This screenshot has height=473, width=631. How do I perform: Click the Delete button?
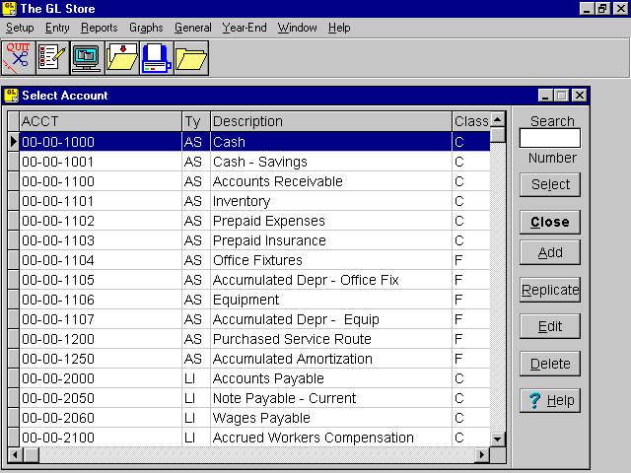click(550, 364)
